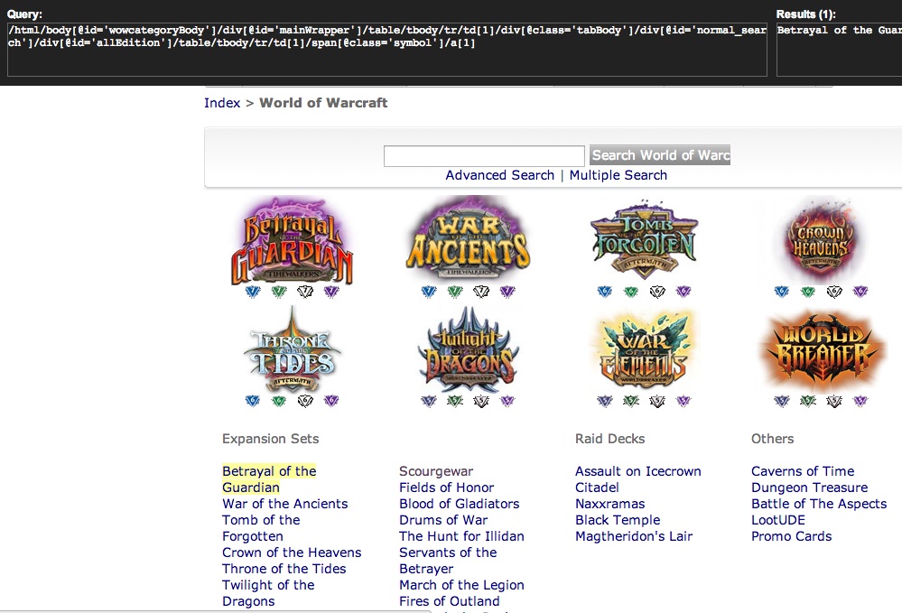
Task: Click blue rarity gem under Betrayal of the Guardian
Action: 252,292
